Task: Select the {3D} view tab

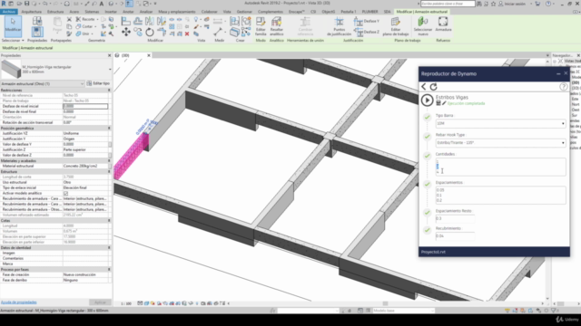Action: tap(125, 55)
